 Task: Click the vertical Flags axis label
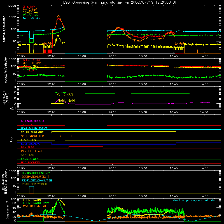11,140
